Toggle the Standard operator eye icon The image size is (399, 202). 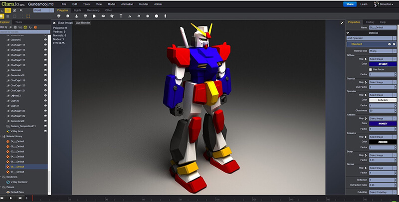coord(390,44)
